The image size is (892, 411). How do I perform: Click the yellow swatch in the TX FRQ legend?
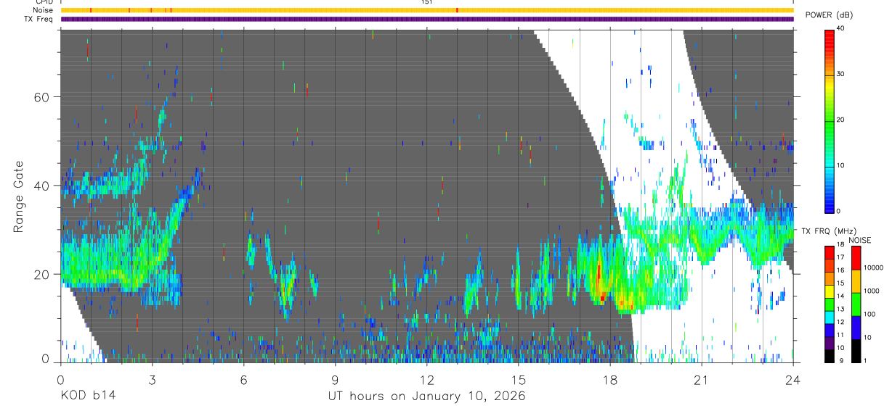click(830, 291)
